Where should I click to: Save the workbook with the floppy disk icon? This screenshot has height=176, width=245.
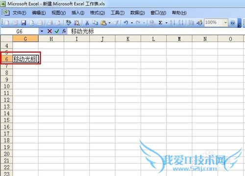(x=24, y=22)
